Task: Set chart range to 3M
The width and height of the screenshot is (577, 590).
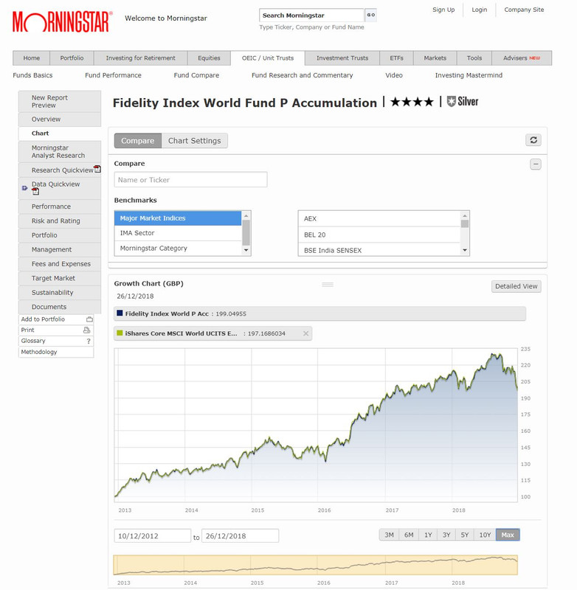Action: [x=389, y=535]
